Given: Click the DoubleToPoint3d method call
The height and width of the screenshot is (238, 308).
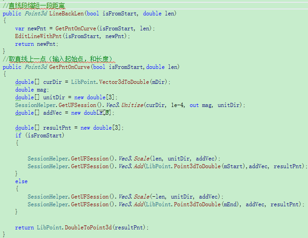Looking at the screenshot, I should pos(88,228).
